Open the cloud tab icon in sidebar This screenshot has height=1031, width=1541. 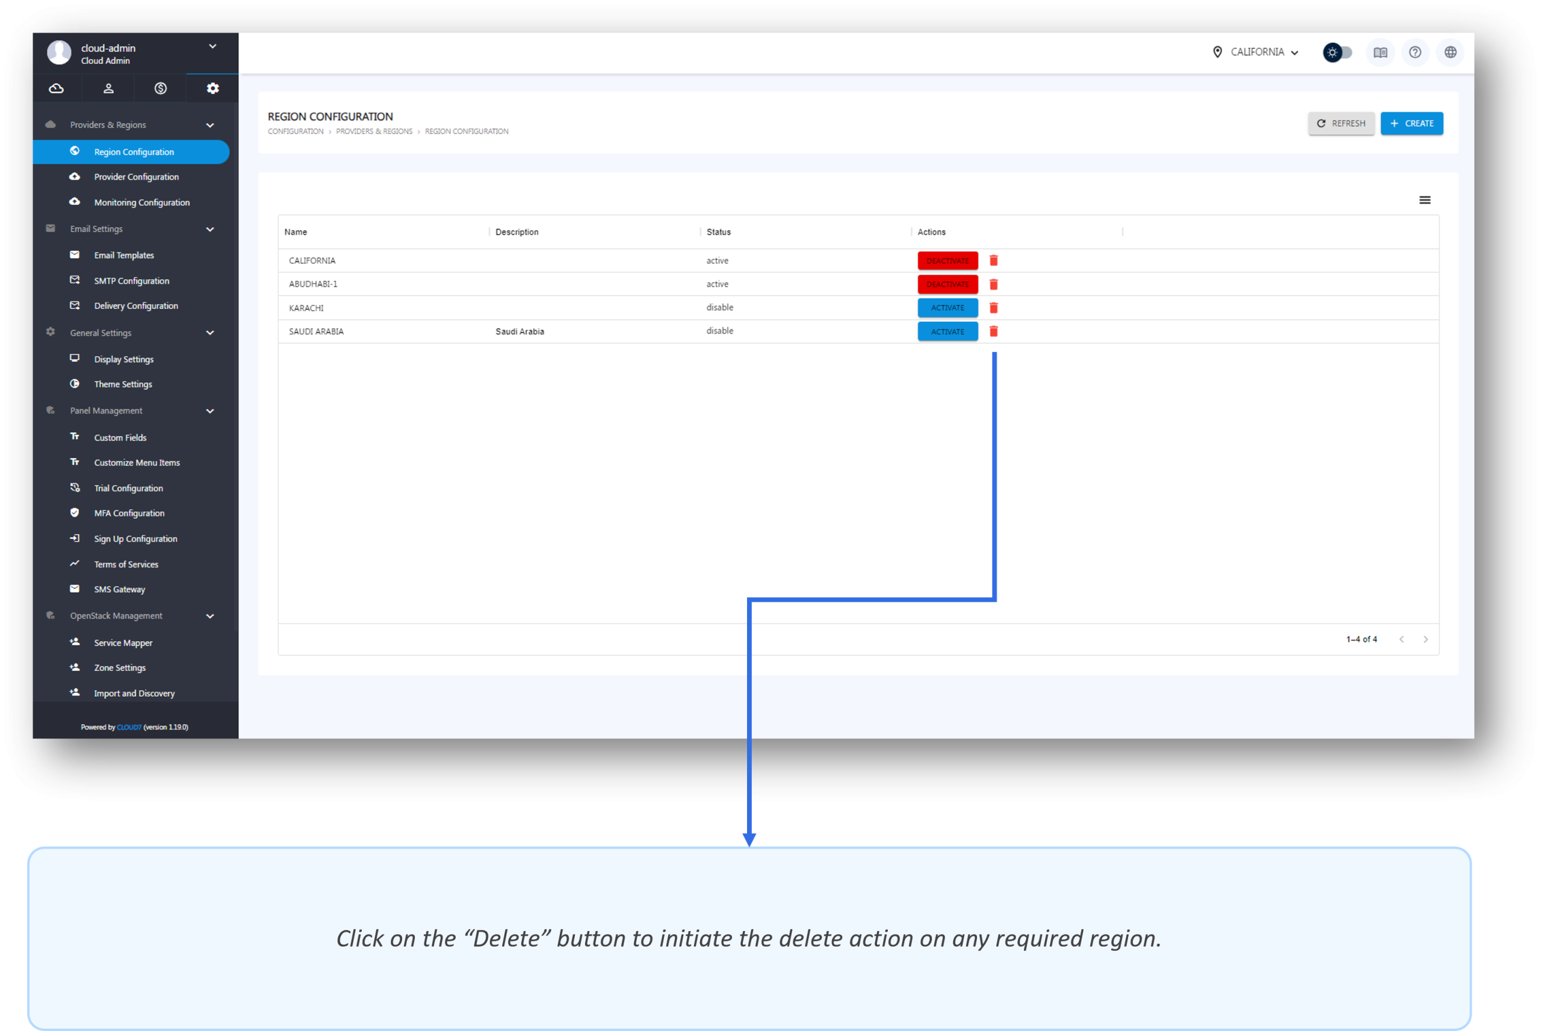[x=57, y=88]
